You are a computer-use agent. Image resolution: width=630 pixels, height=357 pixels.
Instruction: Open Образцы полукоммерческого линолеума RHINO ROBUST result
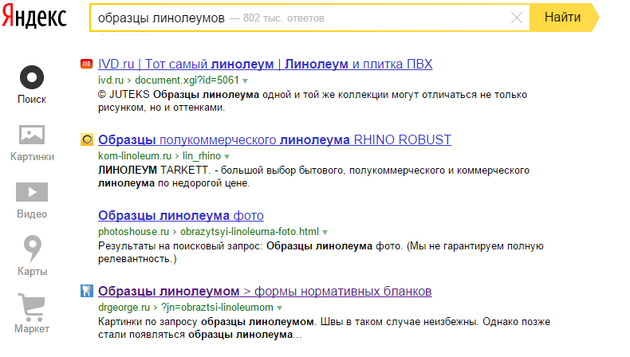(x=274, y=139)
